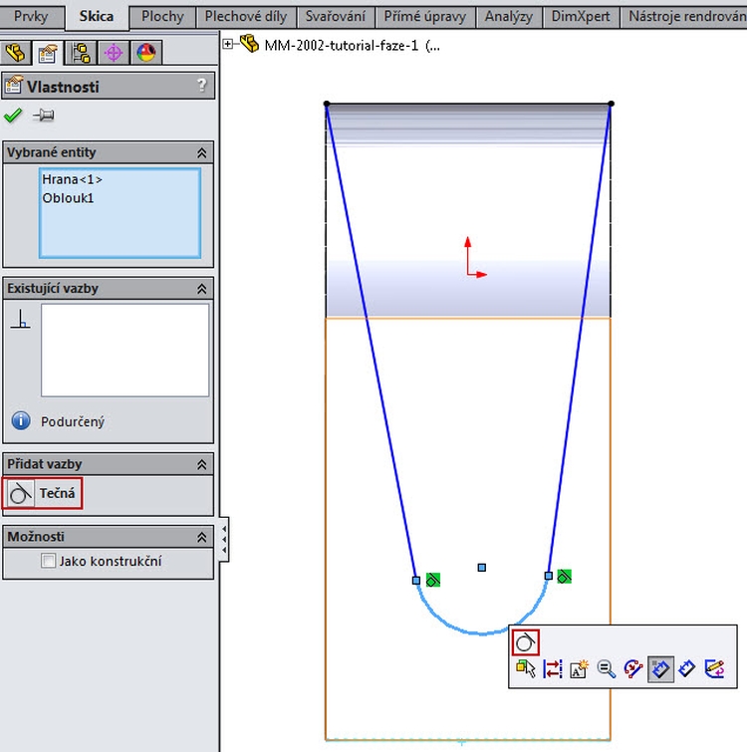Select Oblouk1 in selected entities list

[68, 198]
